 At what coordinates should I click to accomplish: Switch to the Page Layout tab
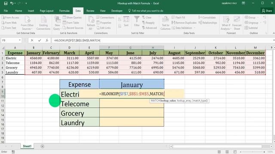46,11
